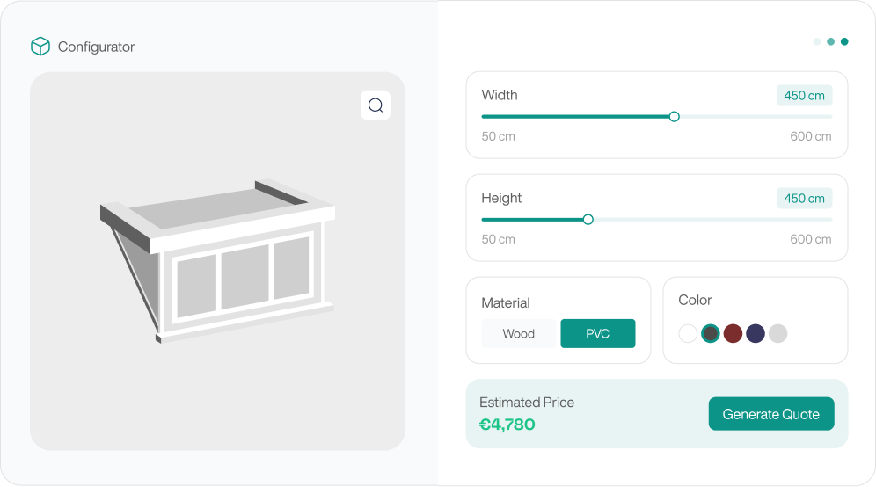Choose the navy blue color swatch
The image size is (876, 487).
point(756,333)
